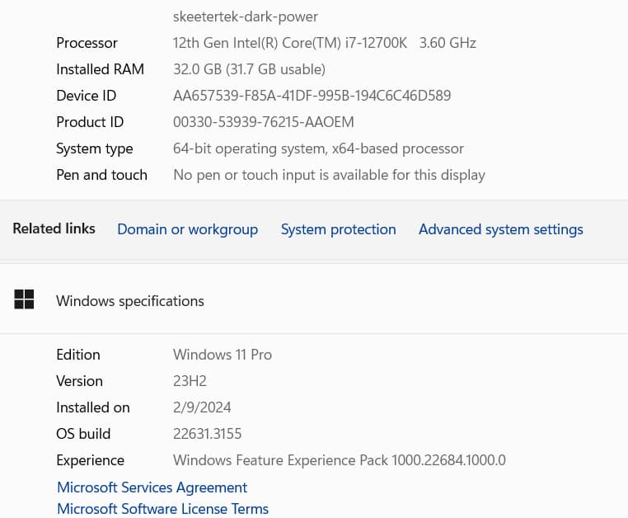
Task: Click the OS build label
Action: (x=83, y=434)
